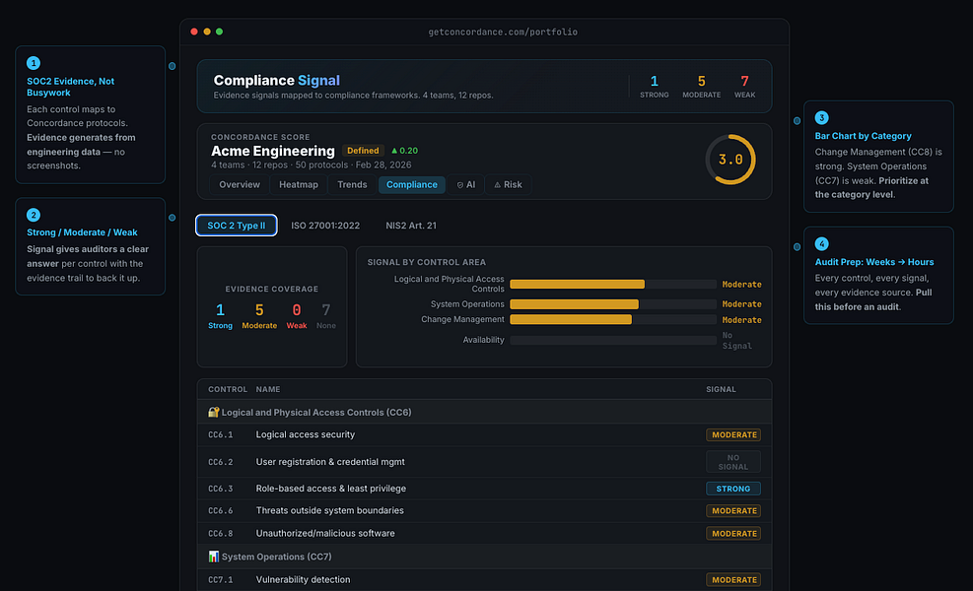Select row 'Logical access security'

485,434
